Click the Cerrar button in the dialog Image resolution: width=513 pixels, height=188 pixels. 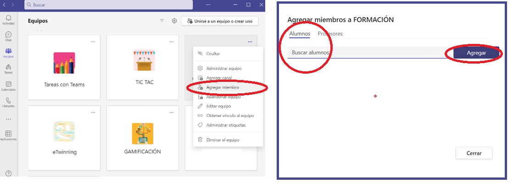click(474, 153)
